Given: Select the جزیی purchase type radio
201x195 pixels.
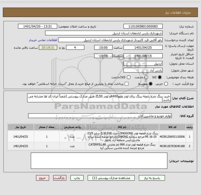Looking at the screenshot, I should (166, 84).
